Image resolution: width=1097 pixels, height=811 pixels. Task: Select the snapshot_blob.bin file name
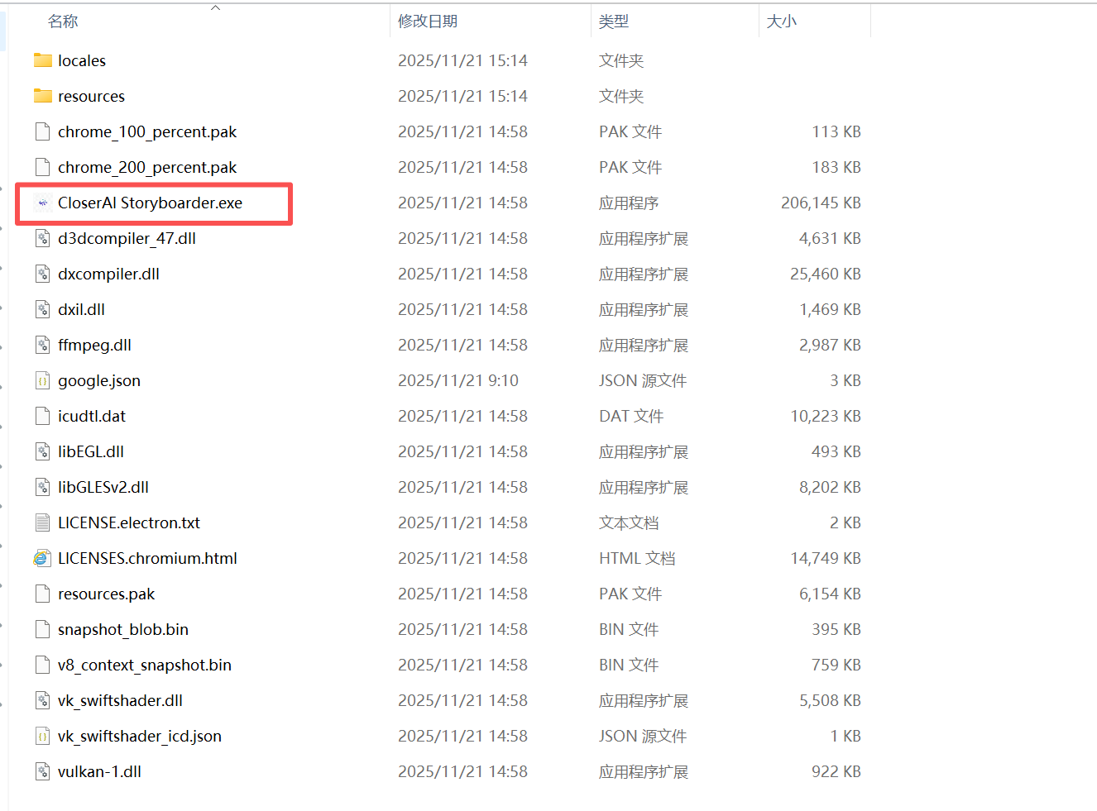pyautogui.click(x=123, y=629)
